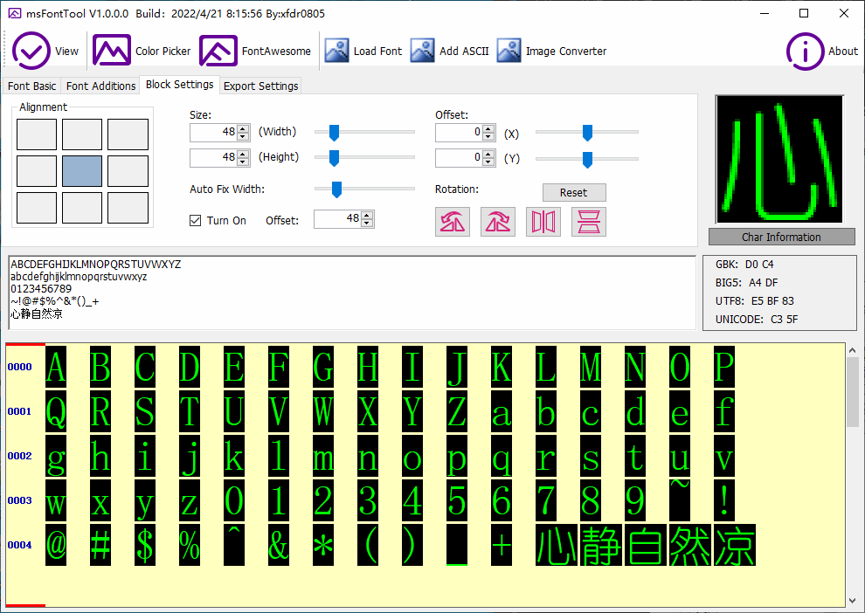This screenshot has width=865, height=613.
Task: Click the Height size slider handle
Action: (334, 158)
